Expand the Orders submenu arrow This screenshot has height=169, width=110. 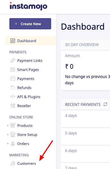pyautogui.click(x=8, y=144)
